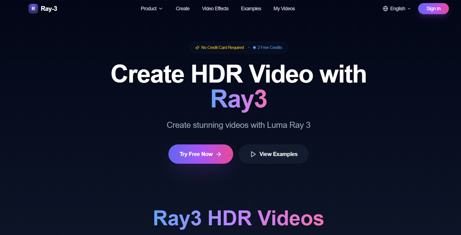Screen dimensions: 461x235
Task: Click the View Examples button label
Action: click(278, 154)
